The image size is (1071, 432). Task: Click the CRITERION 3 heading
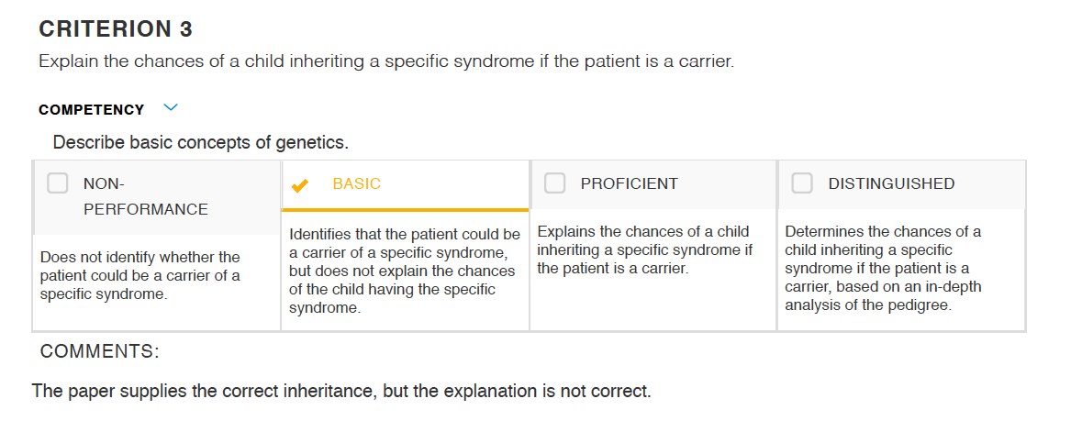click(x=116, y=28)
